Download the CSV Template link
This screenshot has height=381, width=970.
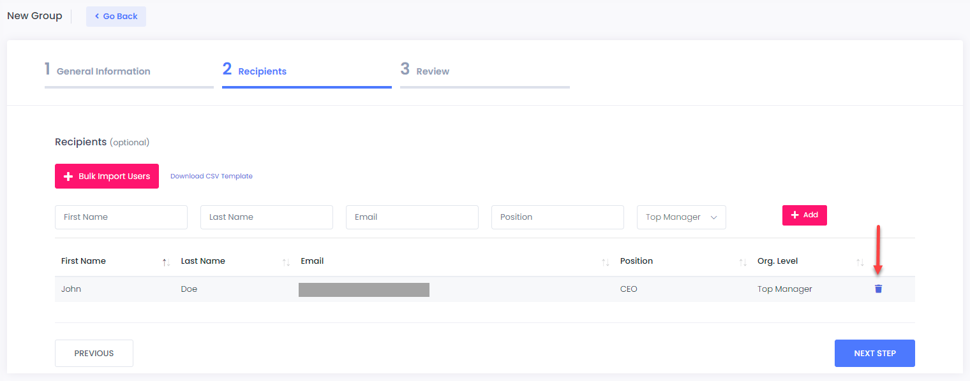click(211, 176)
